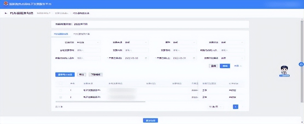Click the end date field ending in 31
This screenshot has height=124, width=304.
[x=184, y=58]
